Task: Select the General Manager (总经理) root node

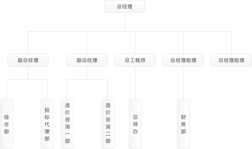Action: click(x=124, y=6)
